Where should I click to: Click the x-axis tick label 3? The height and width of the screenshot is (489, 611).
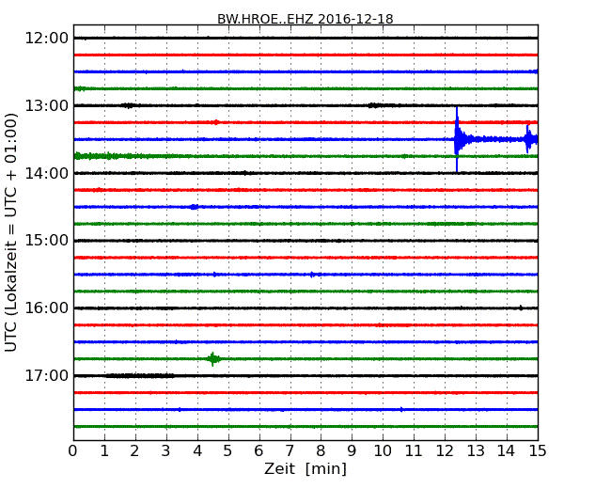166,451
